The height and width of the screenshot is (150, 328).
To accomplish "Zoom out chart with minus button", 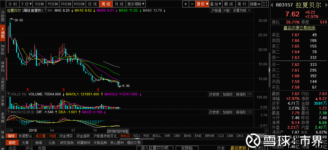I will (192, 4).
